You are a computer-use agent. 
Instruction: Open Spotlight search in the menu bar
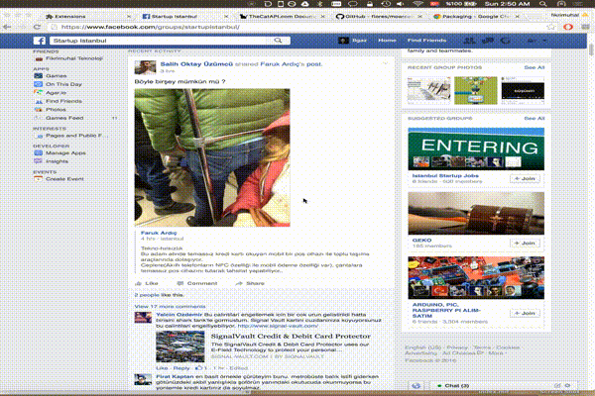coord(543,4)
